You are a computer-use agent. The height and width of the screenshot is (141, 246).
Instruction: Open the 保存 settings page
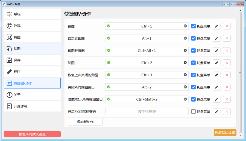32,60
